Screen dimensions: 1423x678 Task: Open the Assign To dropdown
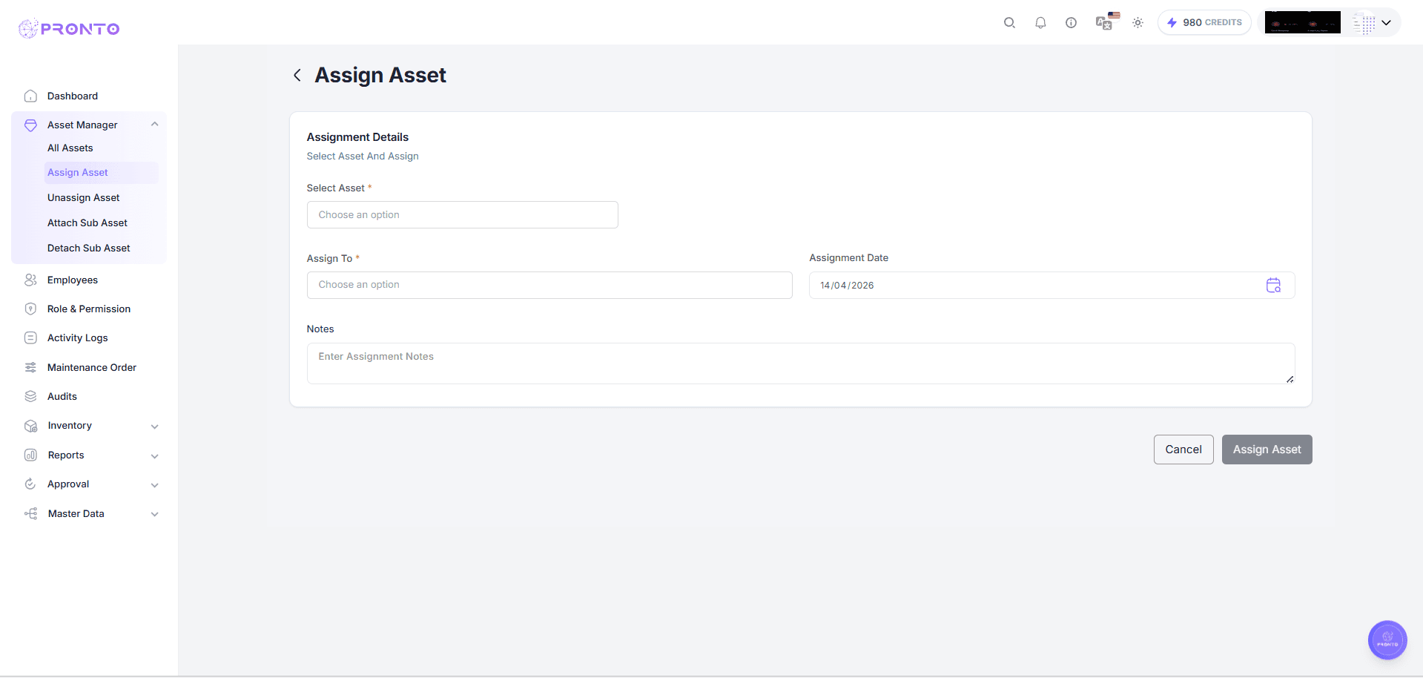tap(549, 285)
